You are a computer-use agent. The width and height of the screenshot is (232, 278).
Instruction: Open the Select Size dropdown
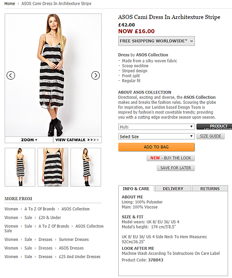(x=156, y=137)
